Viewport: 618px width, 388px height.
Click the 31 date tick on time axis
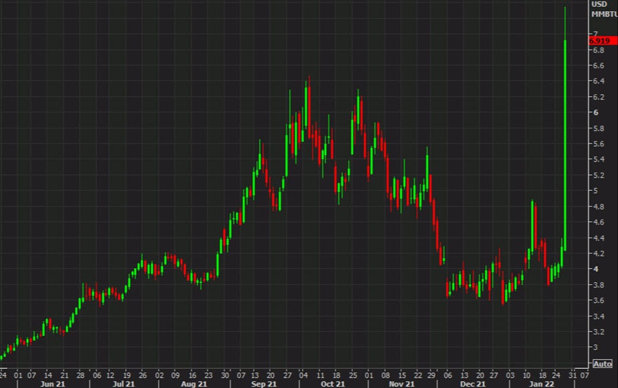pos(571,375)
